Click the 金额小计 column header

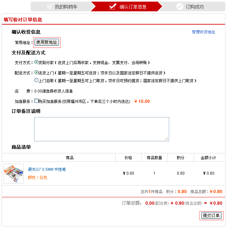pyautogui.click(x=208, y=158)
